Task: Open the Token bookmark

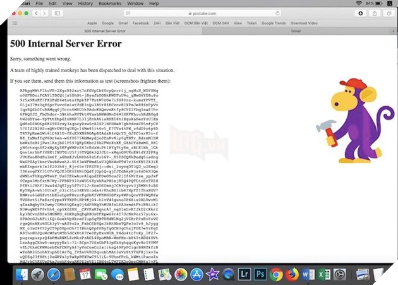Action: point(252,23)
